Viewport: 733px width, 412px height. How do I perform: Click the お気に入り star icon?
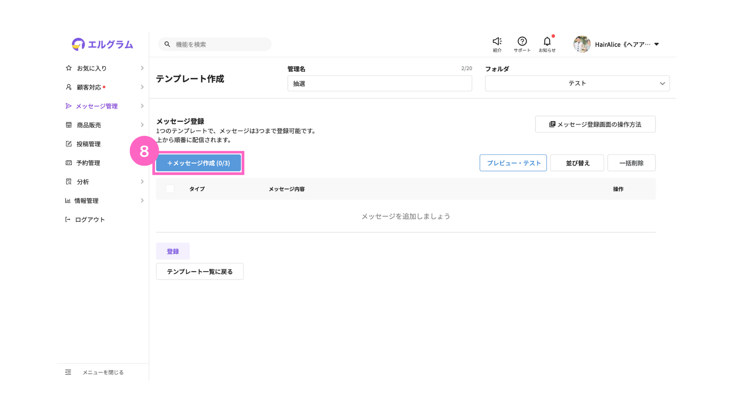[x=69, y=68]
